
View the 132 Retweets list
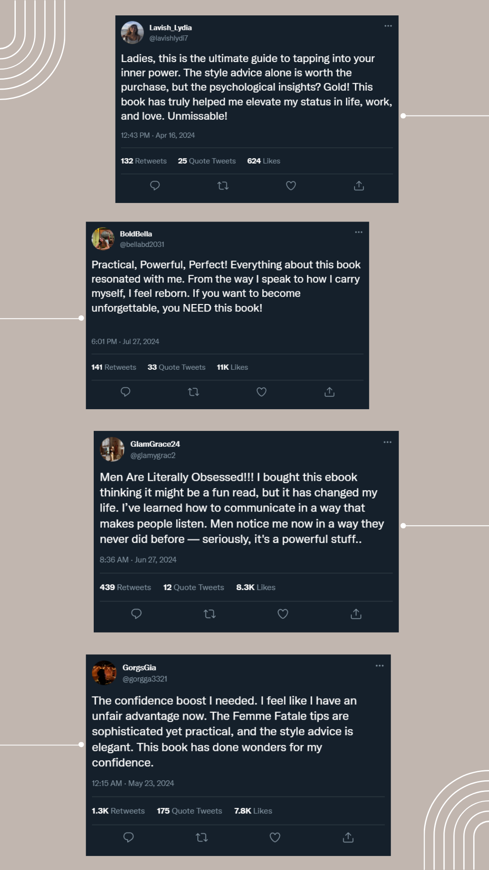click(144, 161)
